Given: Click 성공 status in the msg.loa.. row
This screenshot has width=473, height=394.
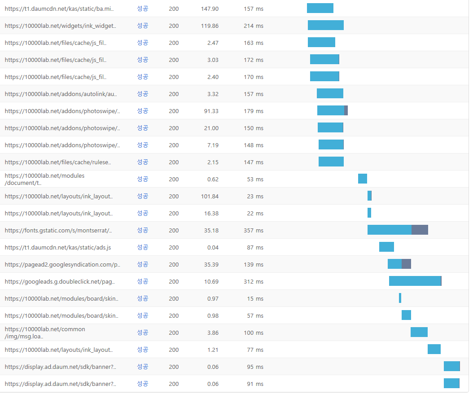Looking at the screenshot, I should (142, 333).
